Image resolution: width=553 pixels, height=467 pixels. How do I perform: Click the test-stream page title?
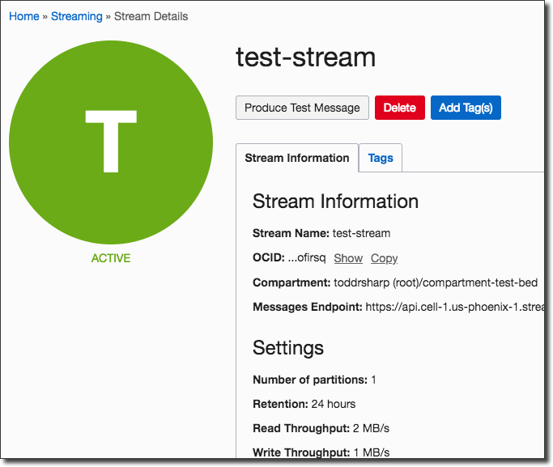point(306,57)
